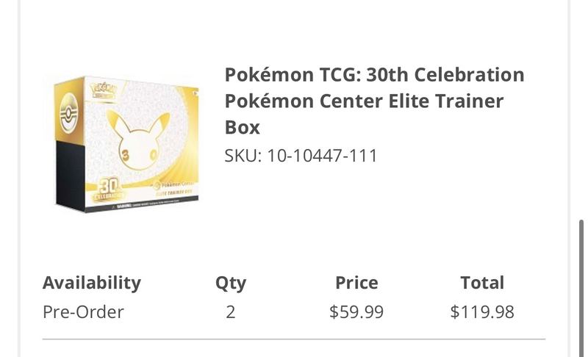588x357 pixels.
Task: Click the black side panel of the box
Action: tap(70, 174)
